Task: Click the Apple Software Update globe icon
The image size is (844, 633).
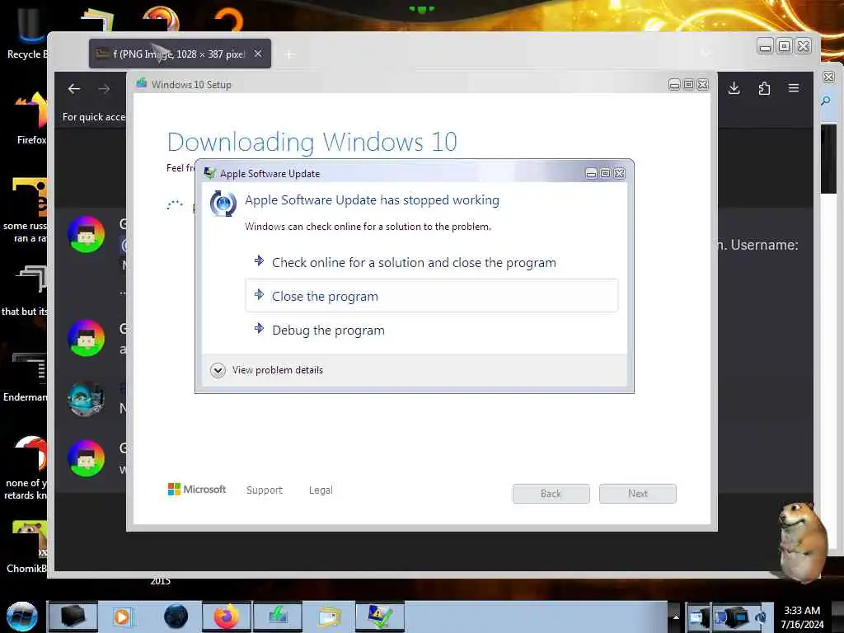Action: pyautogui.click(x=223, y=204)
